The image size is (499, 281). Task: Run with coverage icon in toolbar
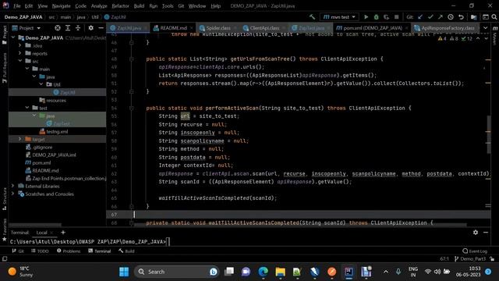pos(386,17)
